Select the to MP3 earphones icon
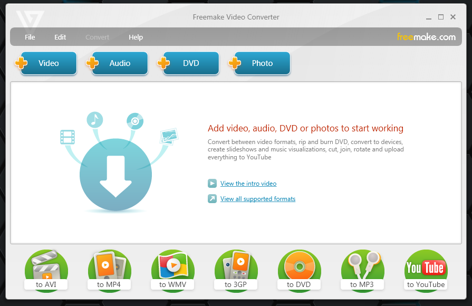Image resolution: width=472 pixels, height=306 pixels. pos(362,271)
